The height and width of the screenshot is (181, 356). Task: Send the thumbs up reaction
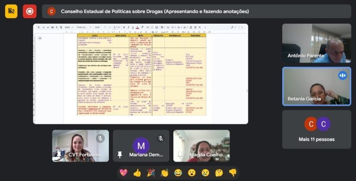tap(137, 173)
